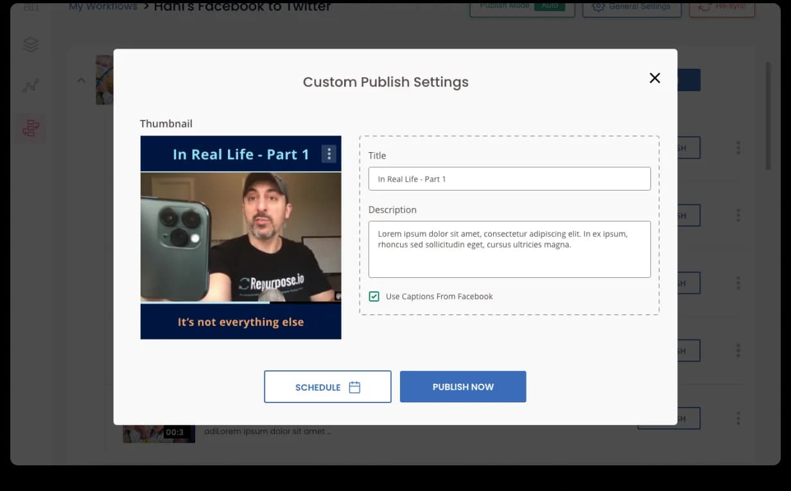The image size is (791, 491).
Task: Click the Re-sync button
Action: coord(722,6)
